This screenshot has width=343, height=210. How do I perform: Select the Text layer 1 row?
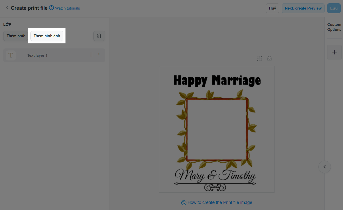(x=54, y=55)
